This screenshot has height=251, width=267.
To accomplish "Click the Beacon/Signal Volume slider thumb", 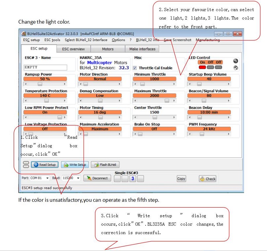I will click(204, 101).
